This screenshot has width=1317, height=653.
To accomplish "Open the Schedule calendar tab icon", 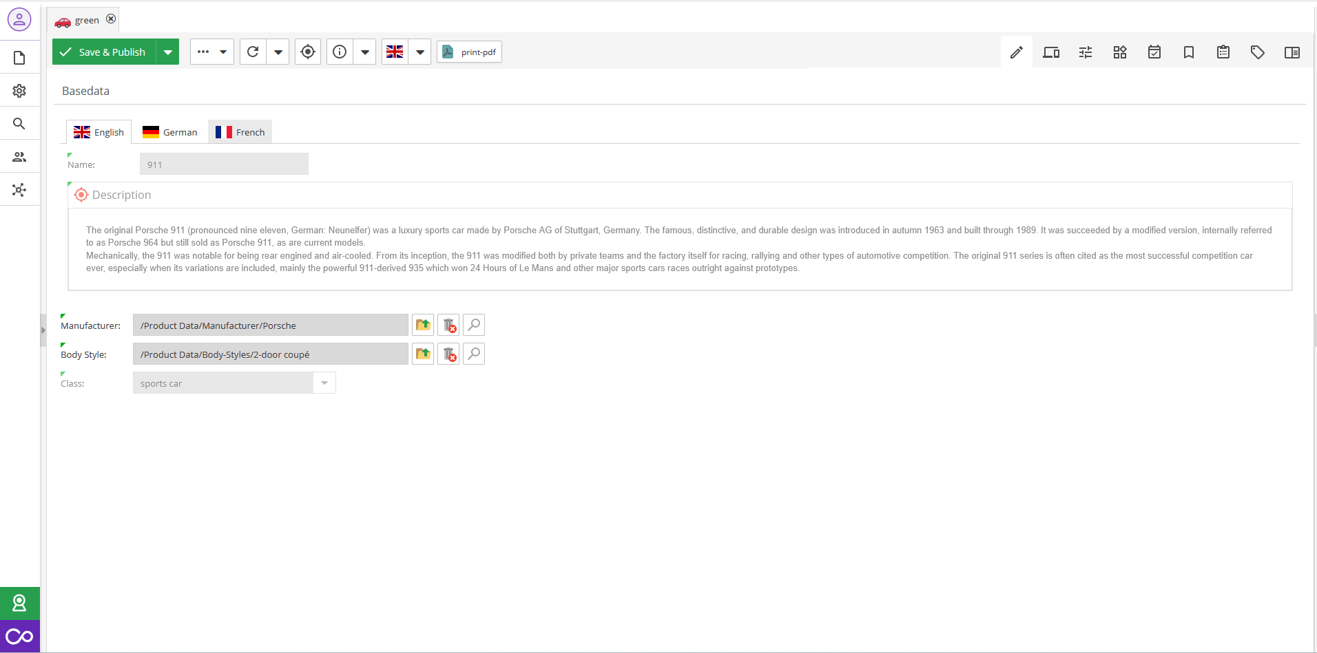I will tap(1154, 52).
